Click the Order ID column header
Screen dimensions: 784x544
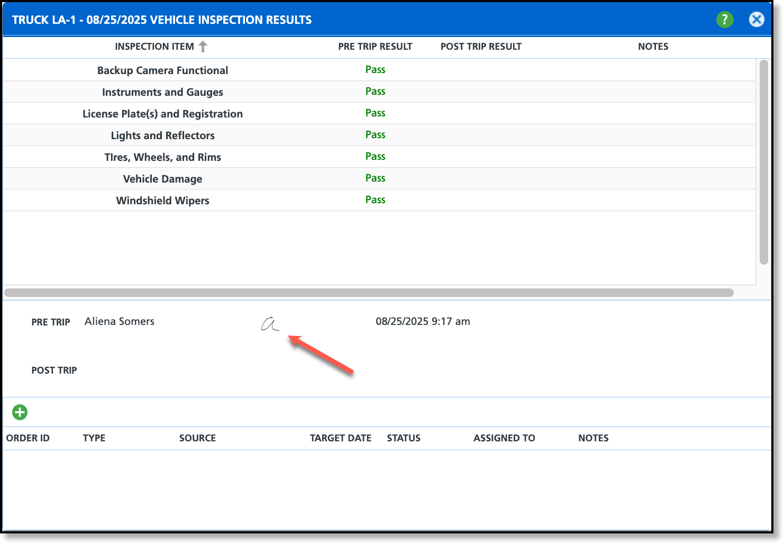coord(28,438)
